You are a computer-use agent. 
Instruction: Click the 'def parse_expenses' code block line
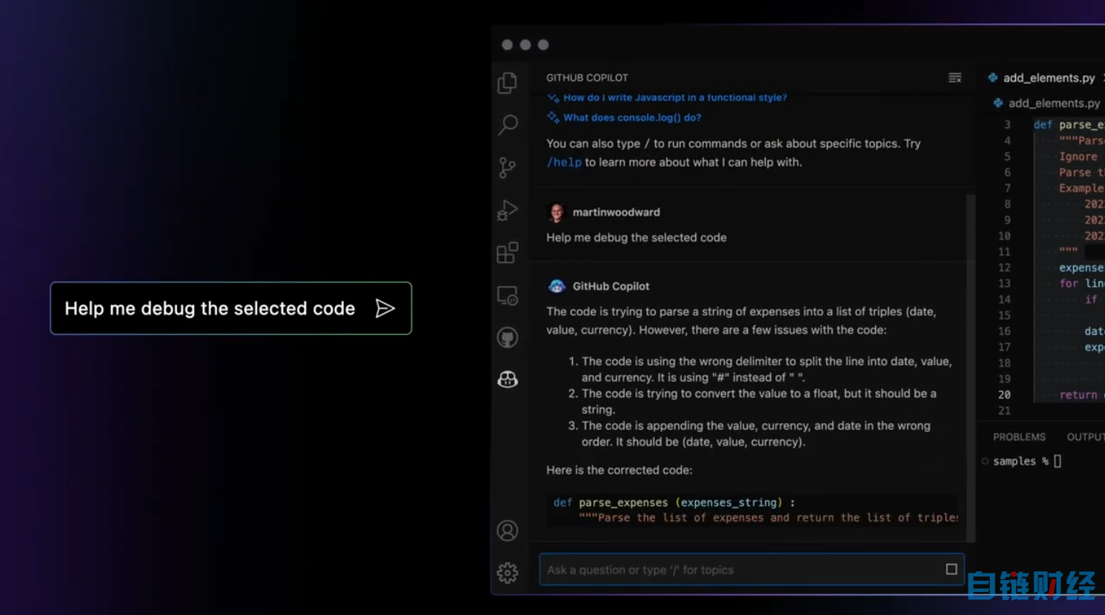(674, 502)
